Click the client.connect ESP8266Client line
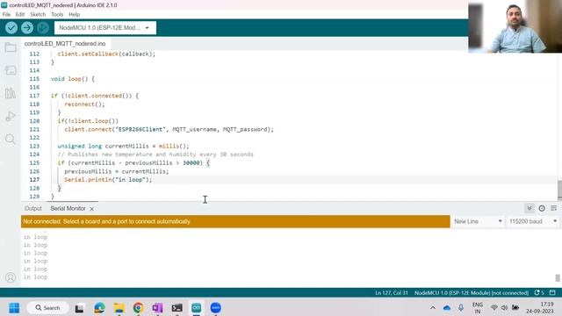Screen dimensions: 562x316 tap(169, 129)
